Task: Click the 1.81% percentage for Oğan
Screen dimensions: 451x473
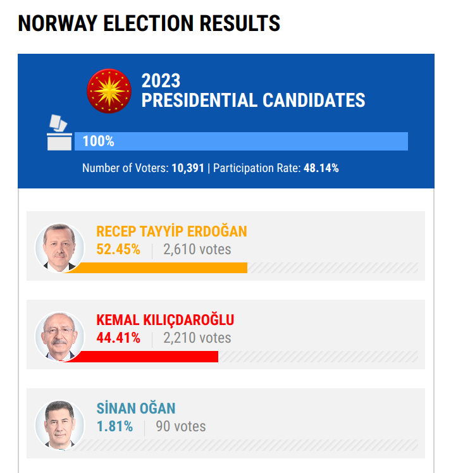Action: (x=114, y=426)
